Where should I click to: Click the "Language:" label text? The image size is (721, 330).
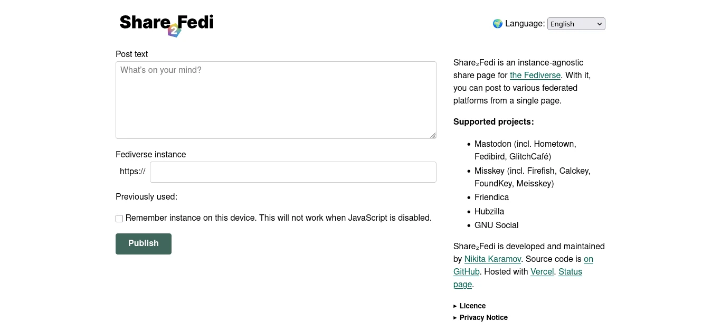525,24
